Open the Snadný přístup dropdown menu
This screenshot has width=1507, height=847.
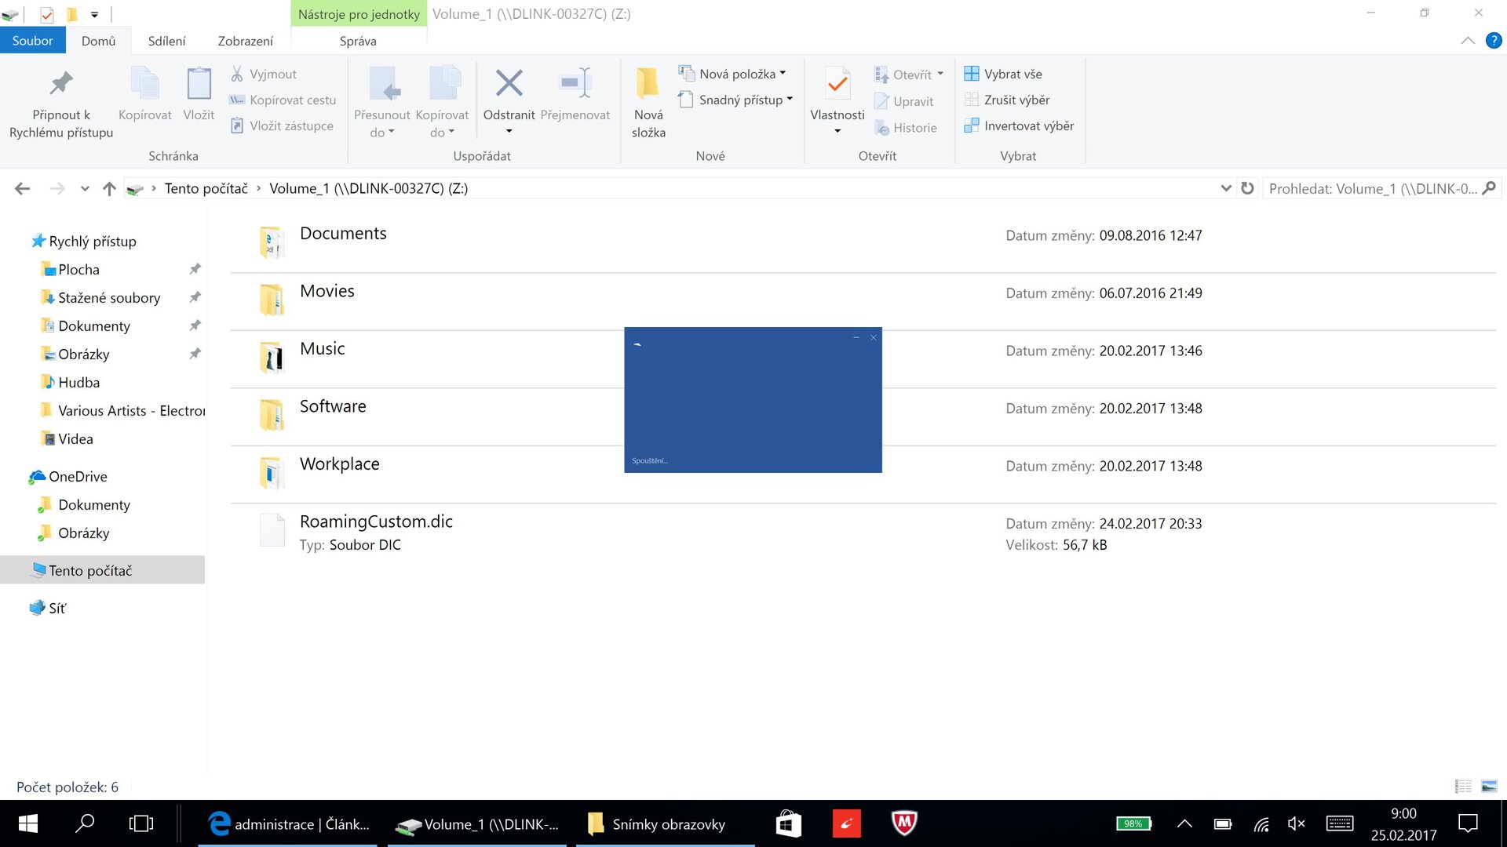pyautogui.click(x=740, y=100)
